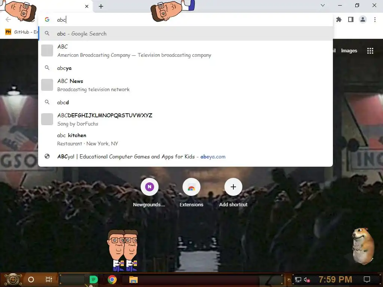Open the green chat app in taskbar
Viewport: 383px width, 287px height.
point(94,280)
